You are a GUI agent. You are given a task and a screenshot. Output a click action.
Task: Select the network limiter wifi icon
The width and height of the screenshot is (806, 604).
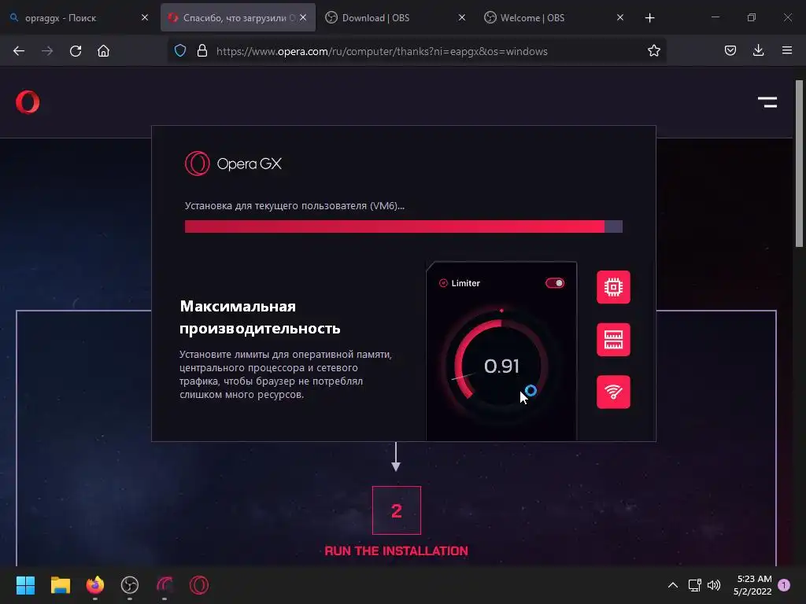pyautogui.click(x=613, y=392)
